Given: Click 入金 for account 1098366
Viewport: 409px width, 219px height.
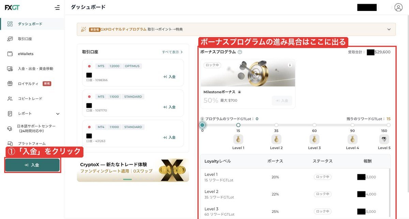Looking at the screenshot, I should click(x=169, y=77).
